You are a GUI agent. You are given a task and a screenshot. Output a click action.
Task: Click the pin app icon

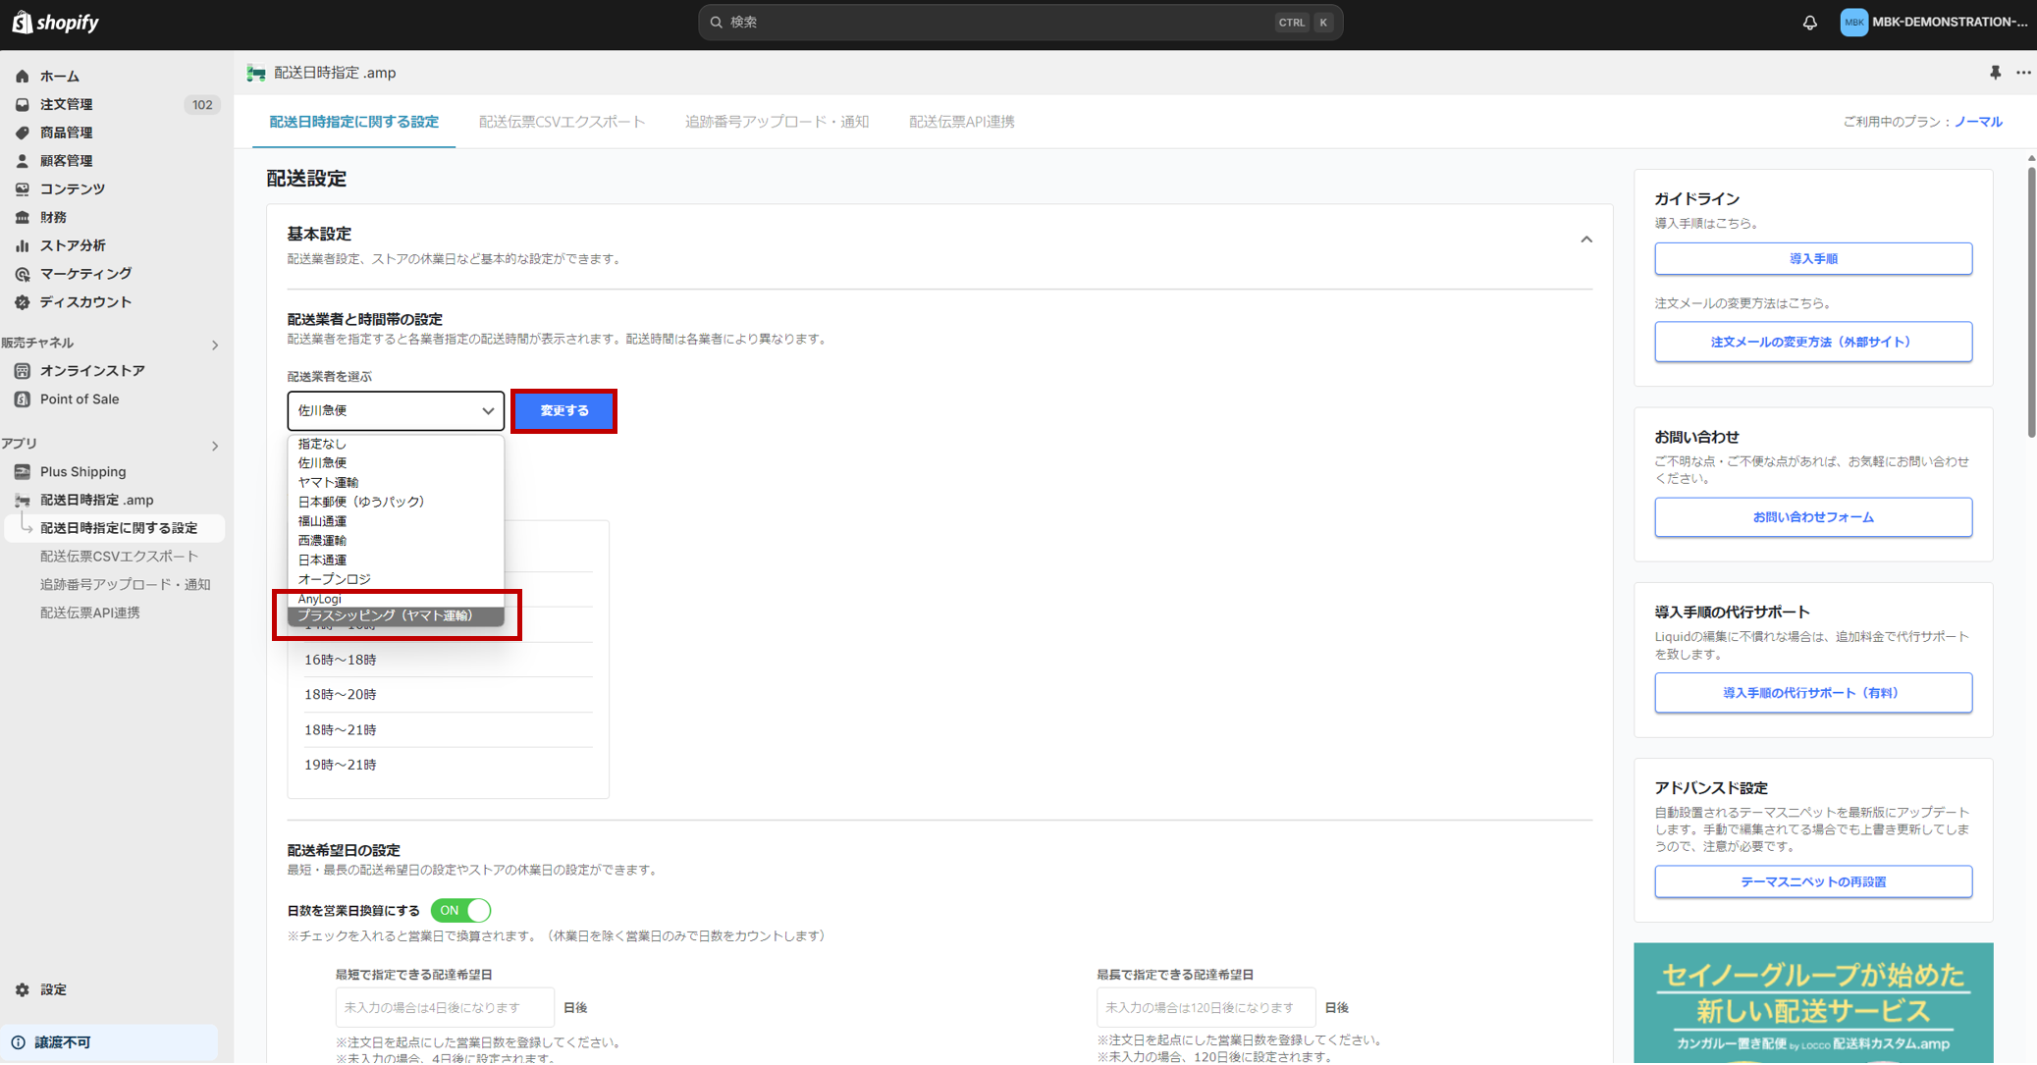pyautogui.click(x=1995, y=73)
